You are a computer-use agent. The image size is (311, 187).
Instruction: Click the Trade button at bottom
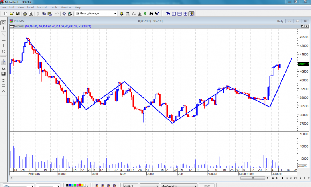point(207,186)
